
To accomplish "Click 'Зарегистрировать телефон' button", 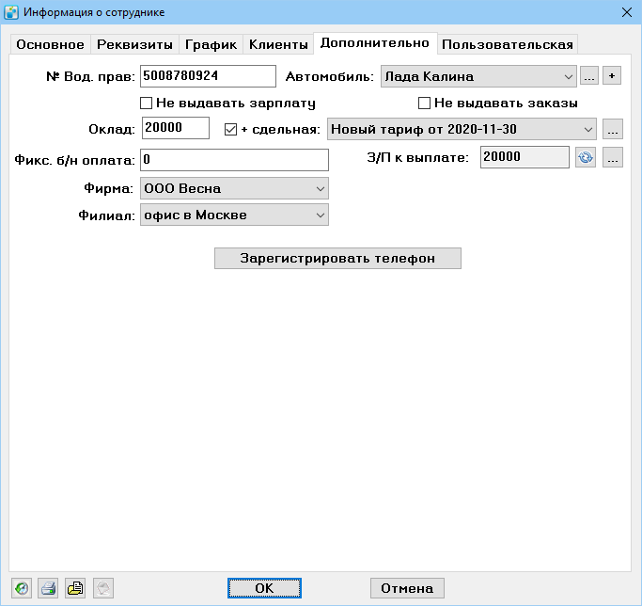I will coord(337,259).
